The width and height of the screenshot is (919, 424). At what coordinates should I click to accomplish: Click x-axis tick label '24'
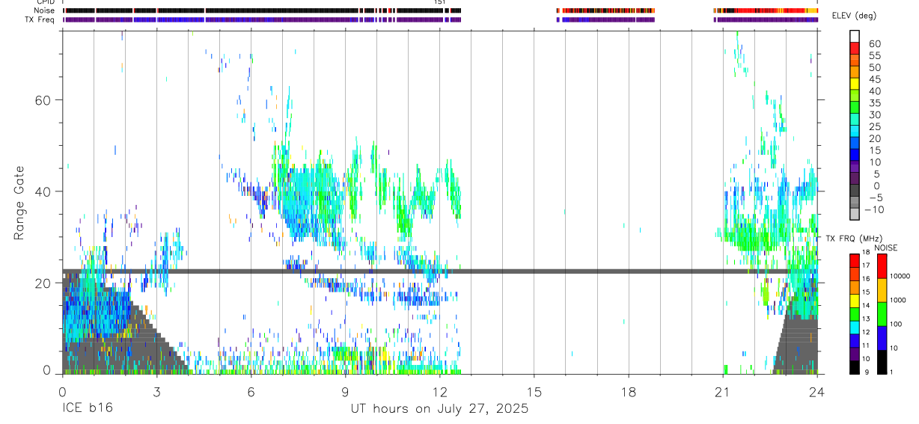pos(816,392)
